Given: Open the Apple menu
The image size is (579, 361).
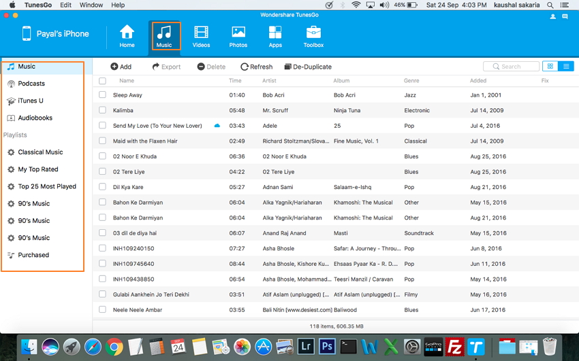Looking at the screenshot, I should coord(12,5).
